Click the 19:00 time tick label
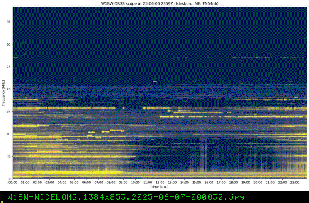Image resolution: width=309 pixels, height=203 pixels. tap(246, 183)
